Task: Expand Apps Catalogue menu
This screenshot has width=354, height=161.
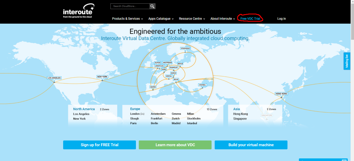Action: point(161,19)
